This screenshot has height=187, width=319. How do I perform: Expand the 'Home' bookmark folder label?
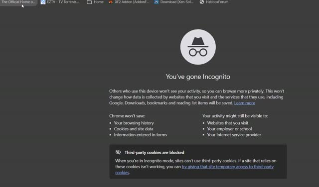coord(99,2)
